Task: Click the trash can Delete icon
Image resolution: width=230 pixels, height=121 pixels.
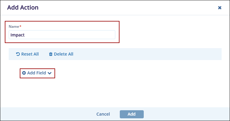Action: point(51,54)
